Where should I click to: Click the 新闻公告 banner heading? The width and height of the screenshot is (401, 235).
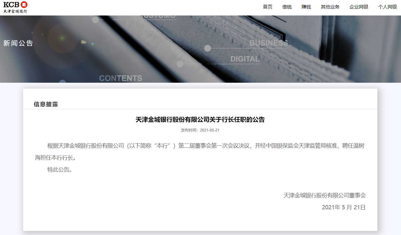[18, 43]
